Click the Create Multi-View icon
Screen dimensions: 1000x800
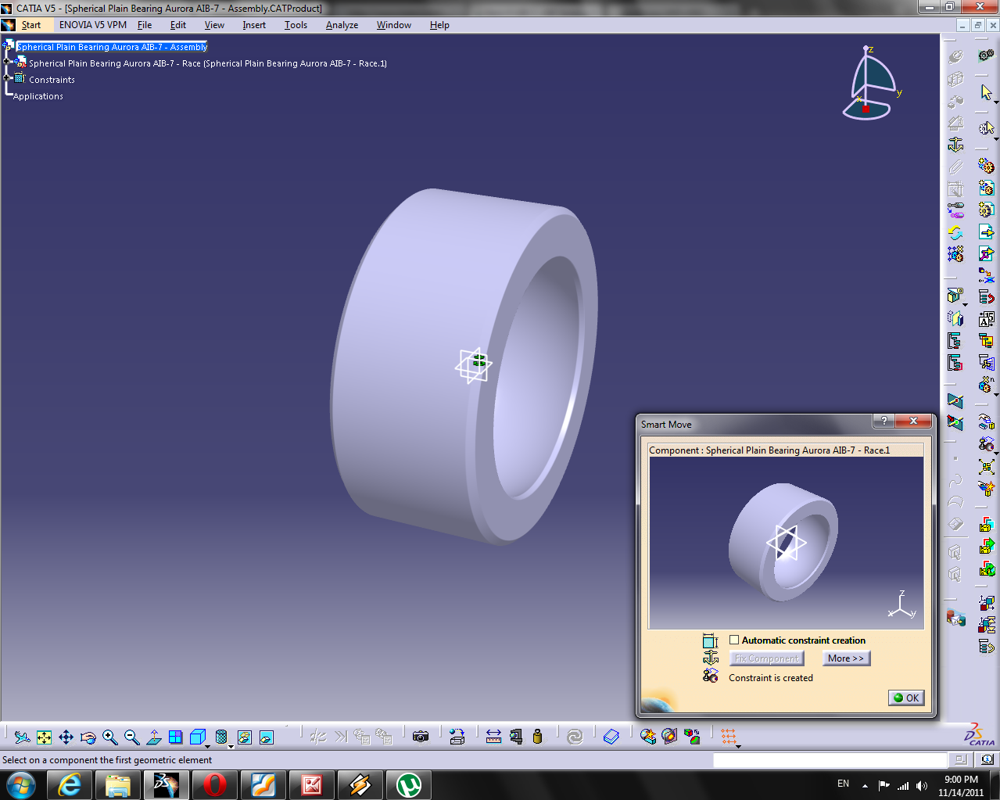click(x=176, y=737)
